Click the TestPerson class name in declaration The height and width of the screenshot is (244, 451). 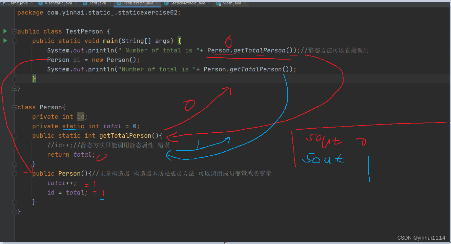click(x=84, y=31)
